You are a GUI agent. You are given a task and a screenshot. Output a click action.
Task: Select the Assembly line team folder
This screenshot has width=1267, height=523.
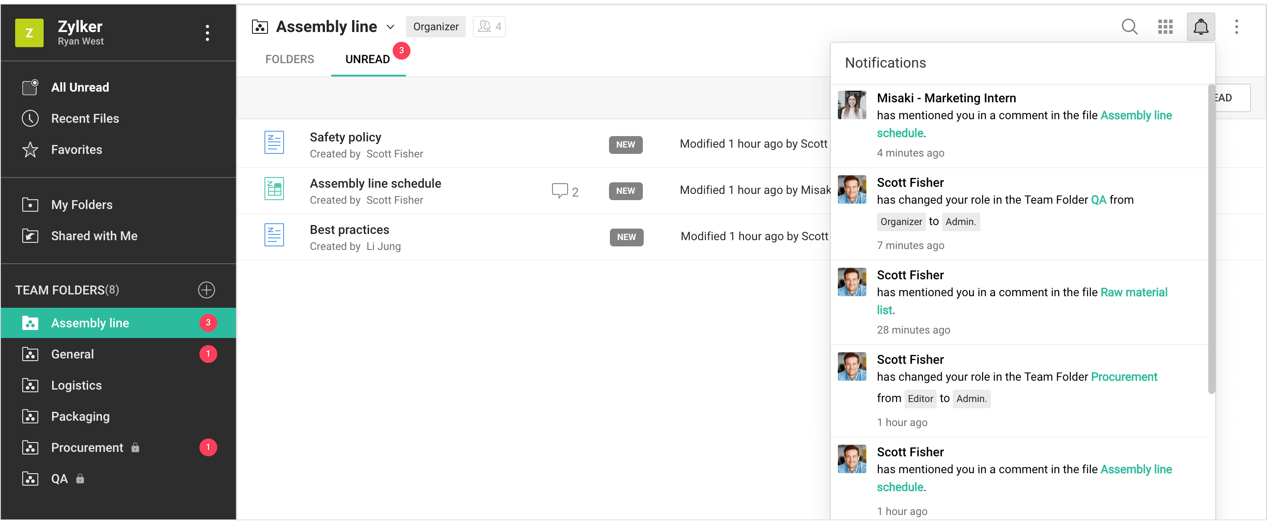point(118,323)
